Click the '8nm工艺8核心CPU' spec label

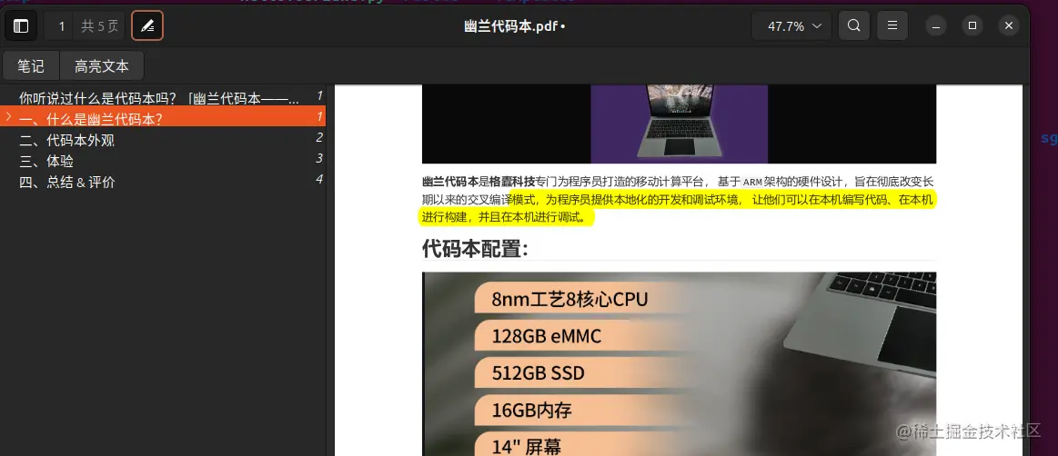[569, 298]
